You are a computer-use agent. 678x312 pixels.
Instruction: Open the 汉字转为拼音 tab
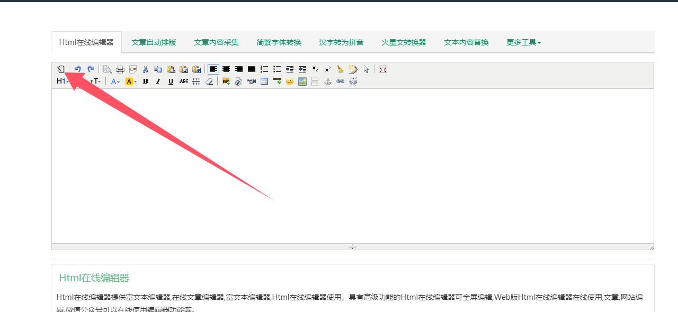pos(341,42)
